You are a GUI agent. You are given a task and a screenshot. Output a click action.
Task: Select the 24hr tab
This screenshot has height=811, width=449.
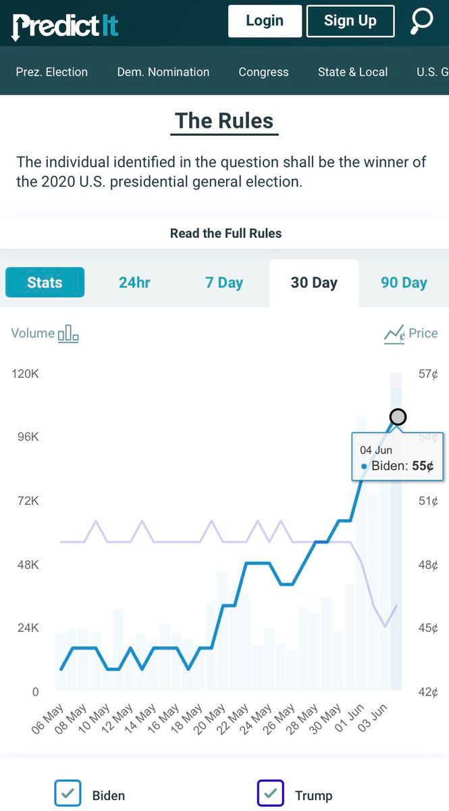tap(134, 282)
